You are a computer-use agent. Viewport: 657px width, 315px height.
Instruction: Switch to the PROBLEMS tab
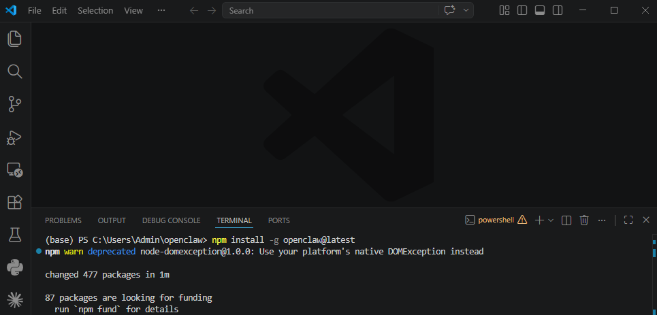(x=63, y=220)
